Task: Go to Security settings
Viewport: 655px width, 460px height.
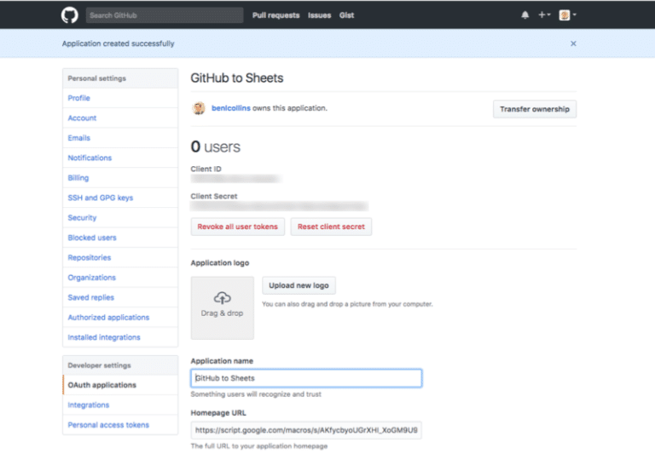Action: coord(120,217)
